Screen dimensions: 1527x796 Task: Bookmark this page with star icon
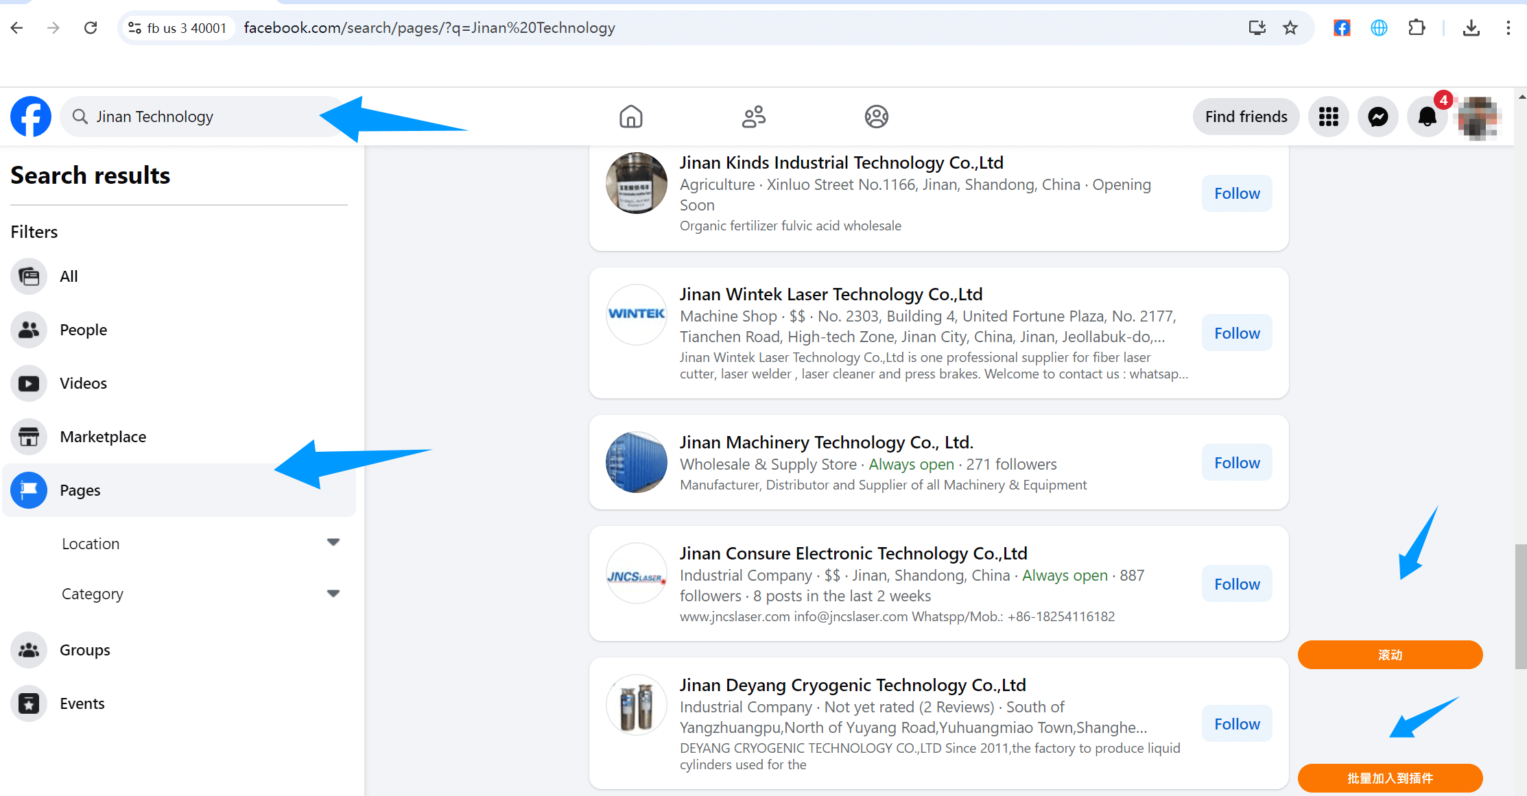click(x=1290, y=27)
